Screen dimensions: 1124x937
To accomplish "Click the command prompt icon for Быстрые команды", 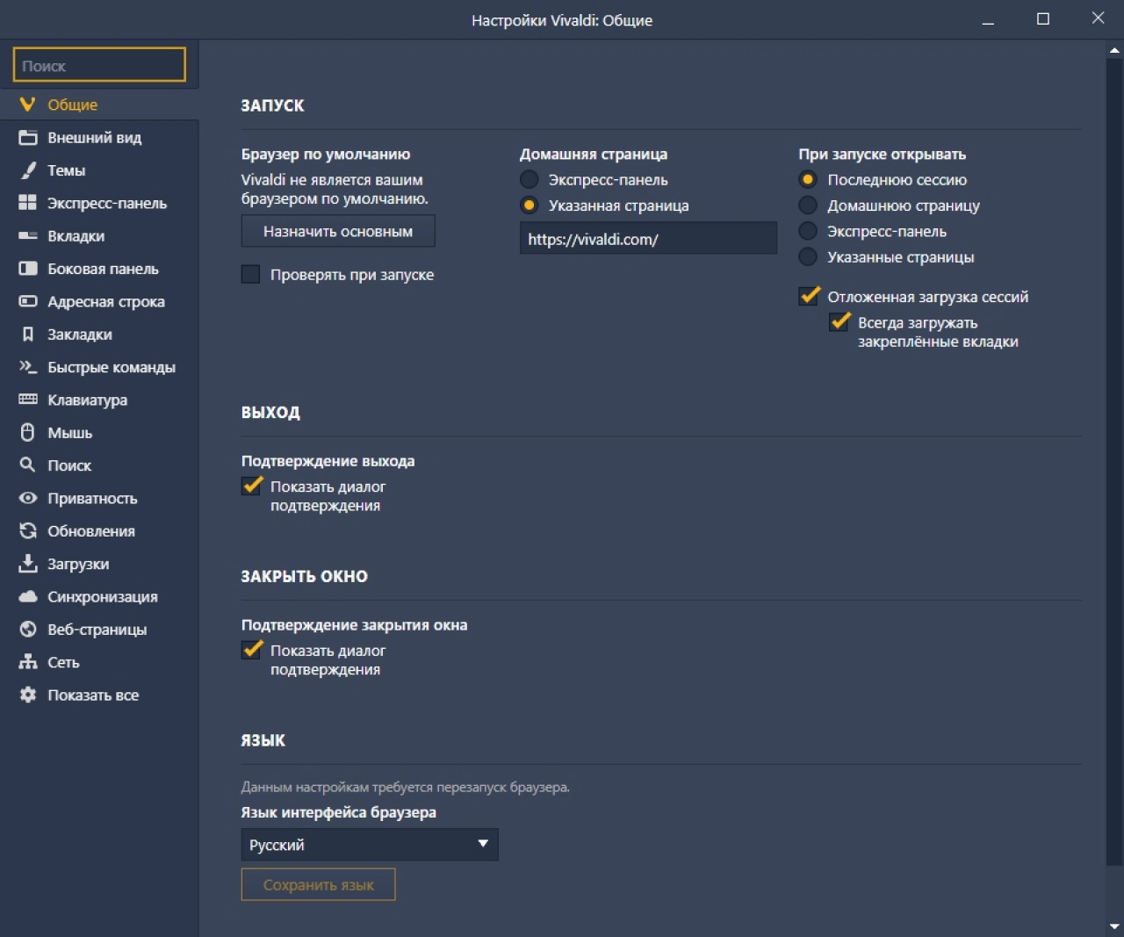I will tap(28, 367).
